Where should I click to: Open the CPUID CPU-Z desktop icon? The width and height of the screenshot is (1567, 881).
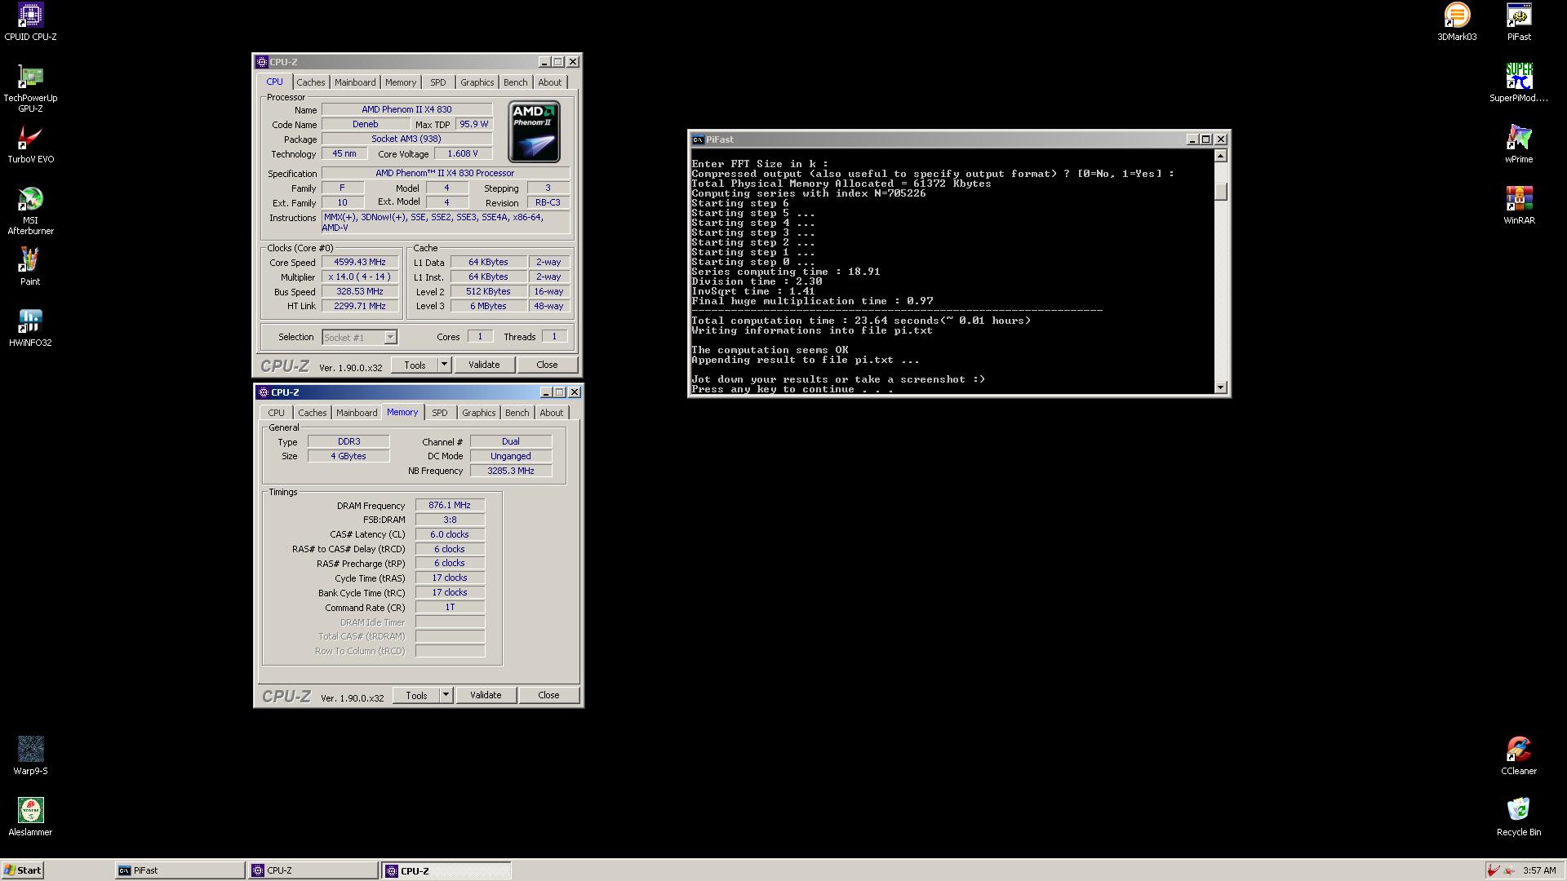click(30, 22)
